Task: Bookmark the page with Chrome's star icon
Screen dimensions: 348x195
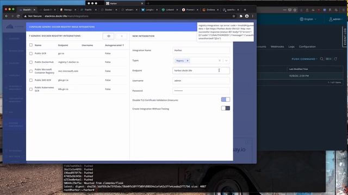Action: (x=234, y=16)
